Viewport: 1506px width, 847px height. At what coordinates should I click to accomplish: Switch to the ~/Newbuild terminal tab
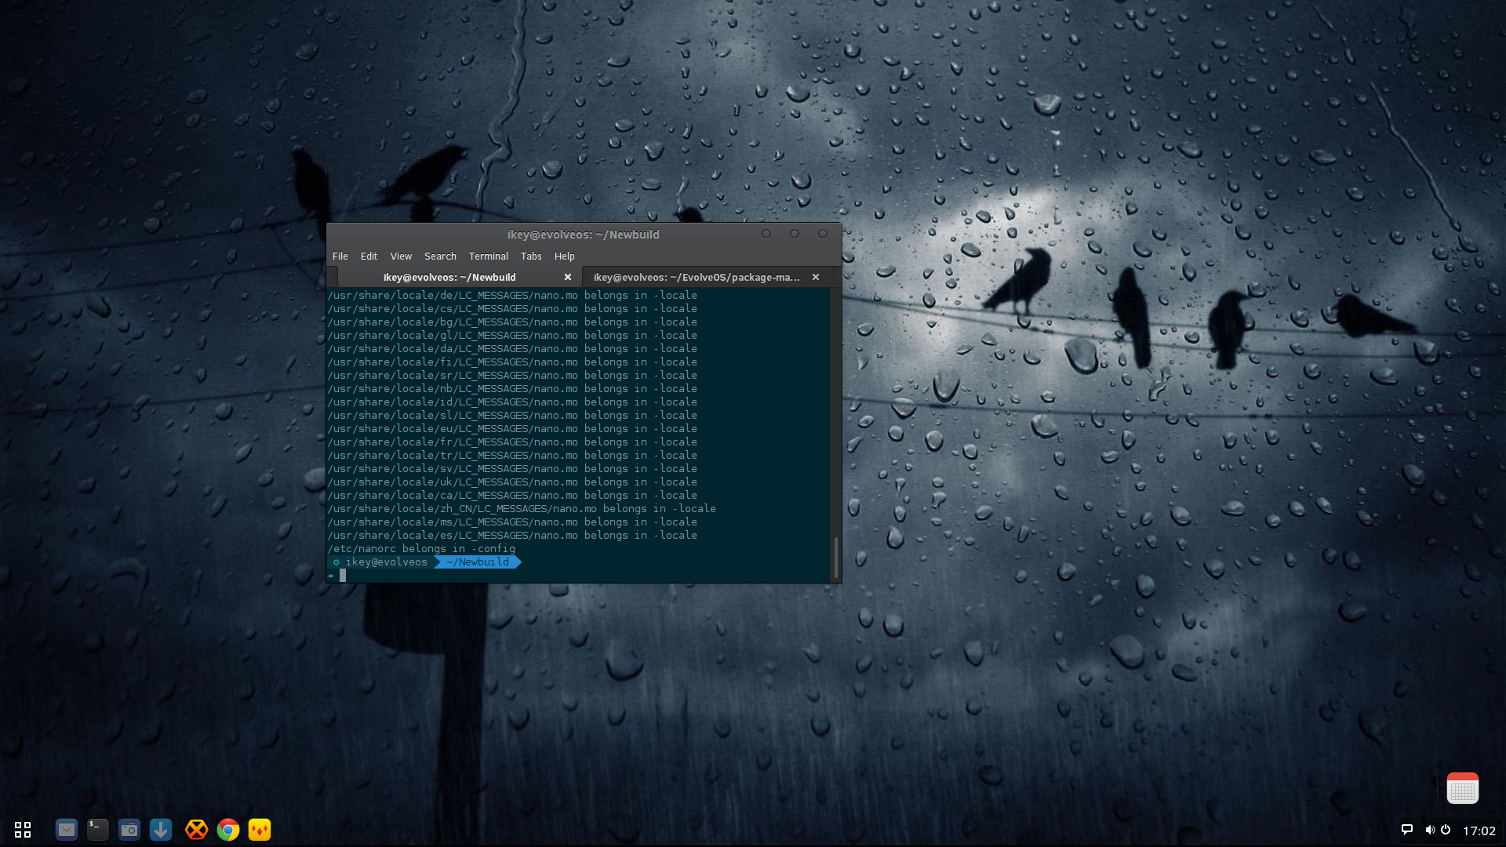[x=449, y=278]
